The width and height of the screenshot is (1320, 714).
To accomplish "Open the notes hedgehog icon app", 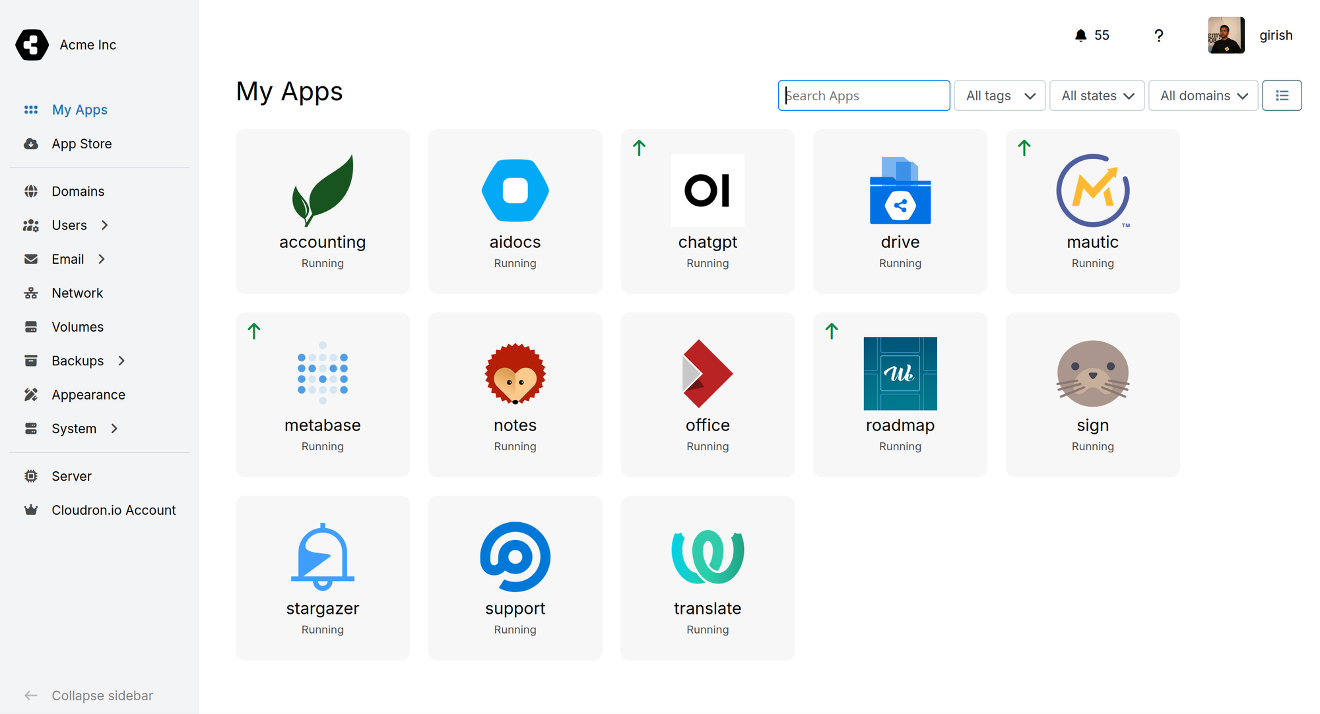I will coord(515,373).
